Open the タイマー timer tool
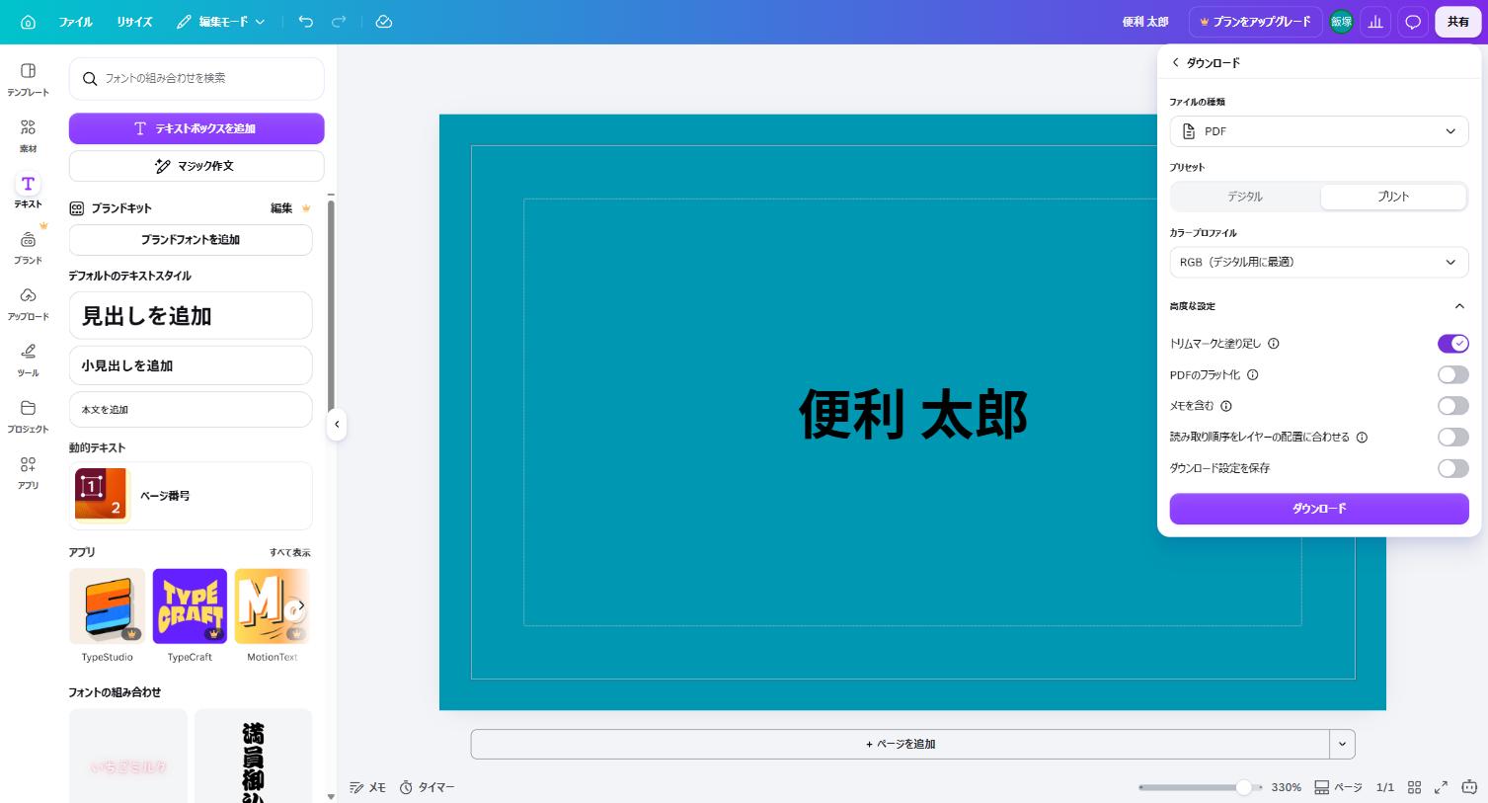Viewport: 1488px width, 803px height. [427, 787]
